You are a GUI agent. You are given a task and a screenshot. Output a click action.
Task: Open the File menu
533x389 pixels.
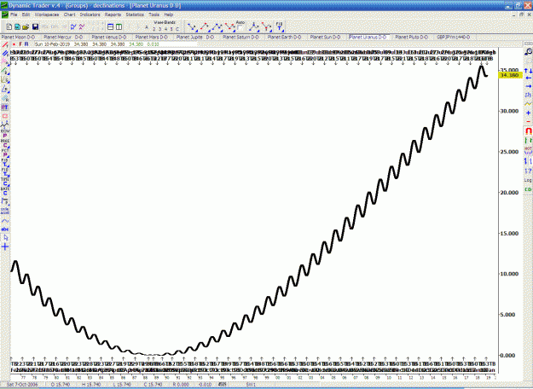[14, 15]
